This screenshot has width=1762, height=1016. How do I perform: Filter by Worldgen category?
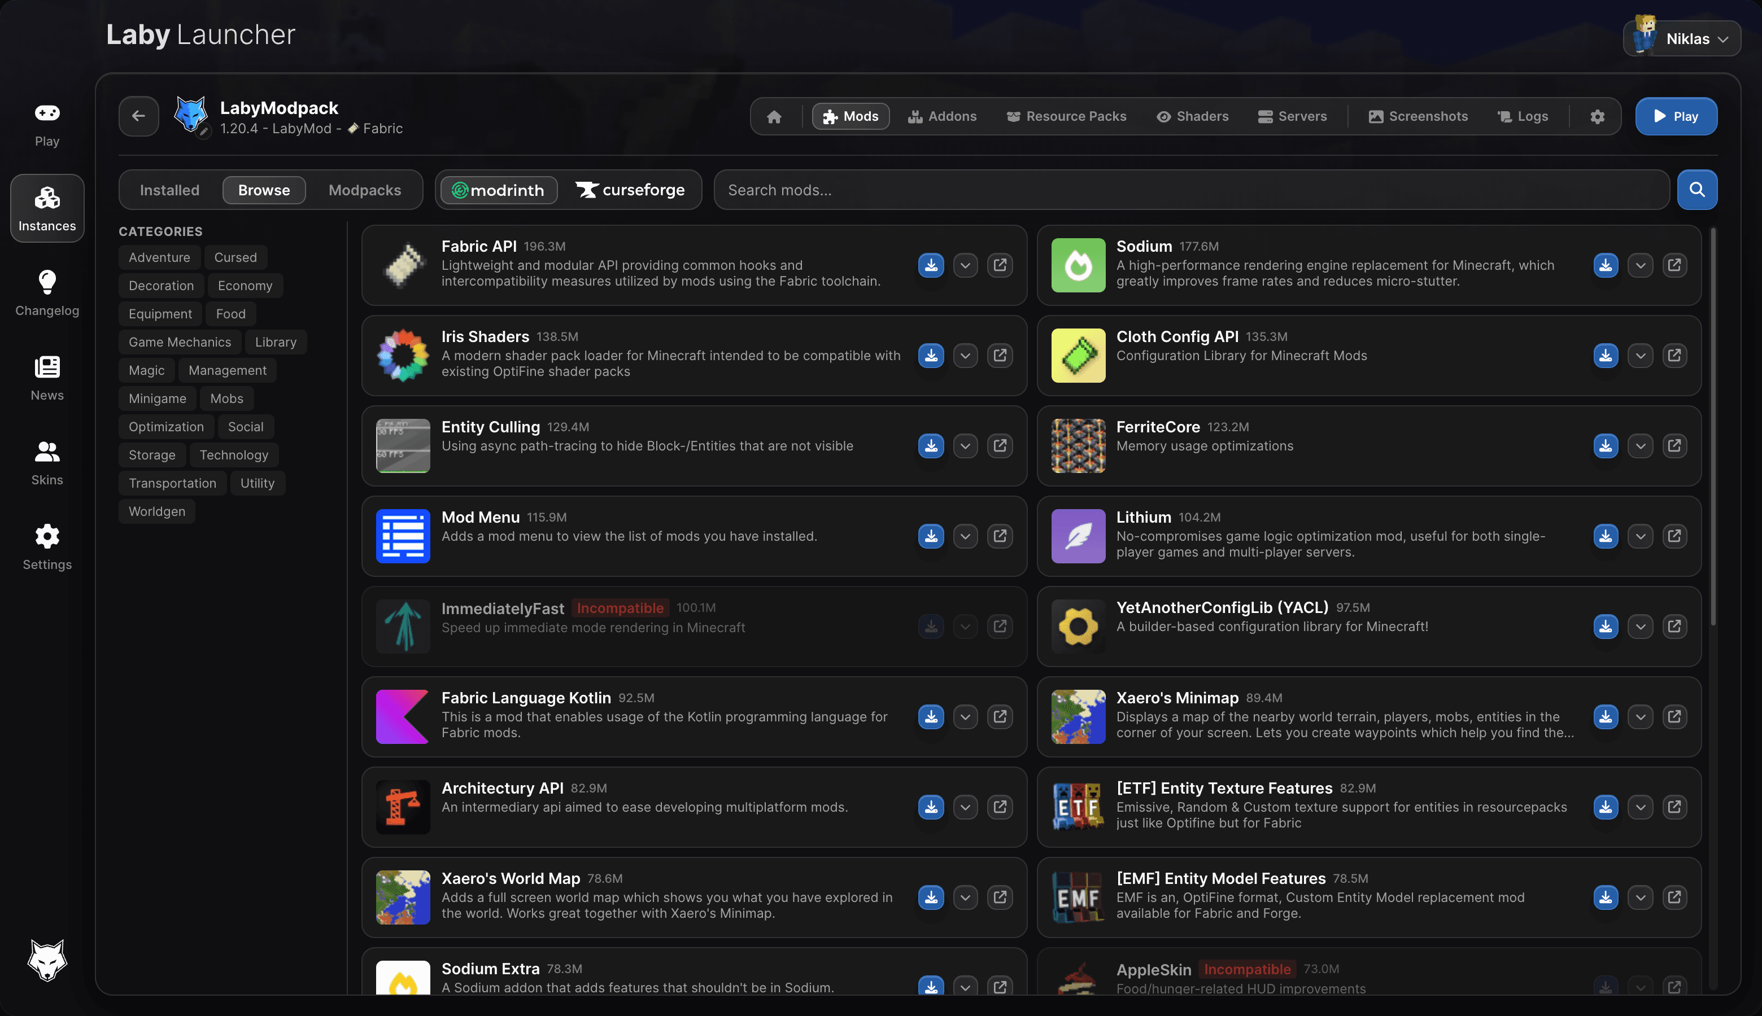coord(157,511)
